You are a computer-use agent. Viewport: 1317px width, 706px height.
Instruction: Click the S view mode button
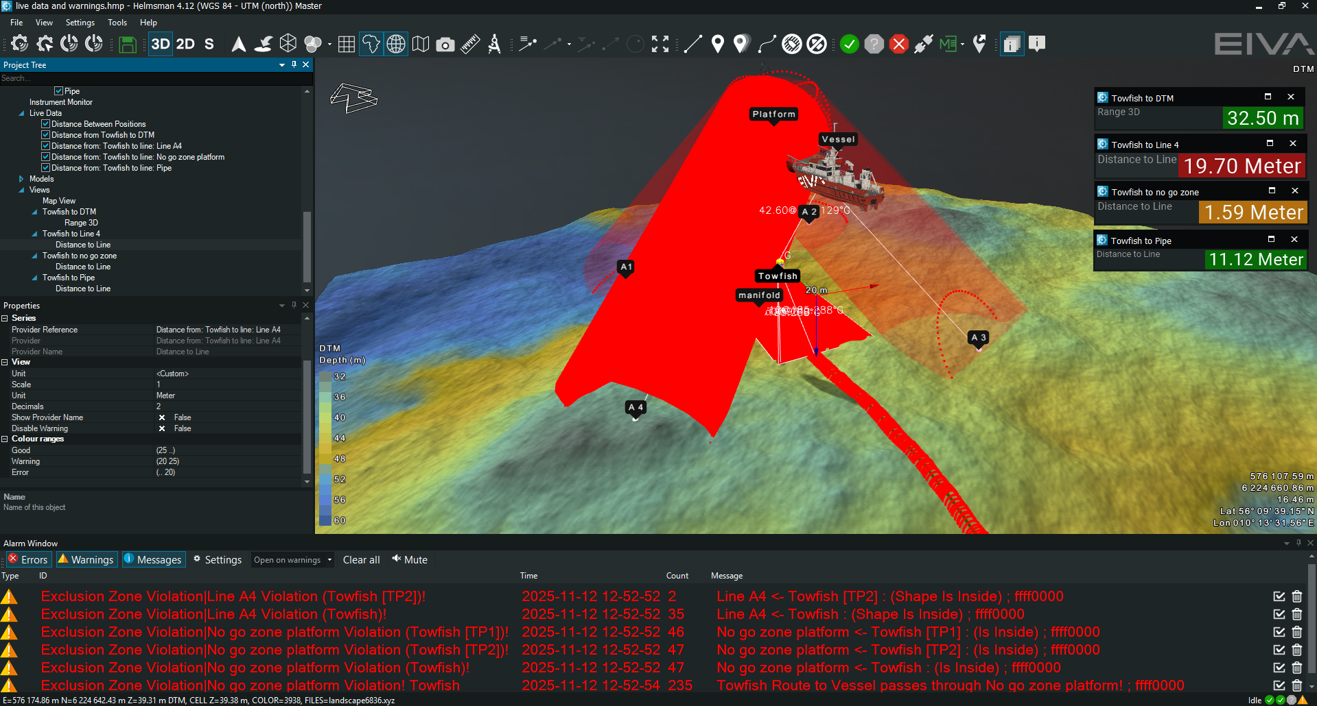pyautogui.click(x=209, y=45)
